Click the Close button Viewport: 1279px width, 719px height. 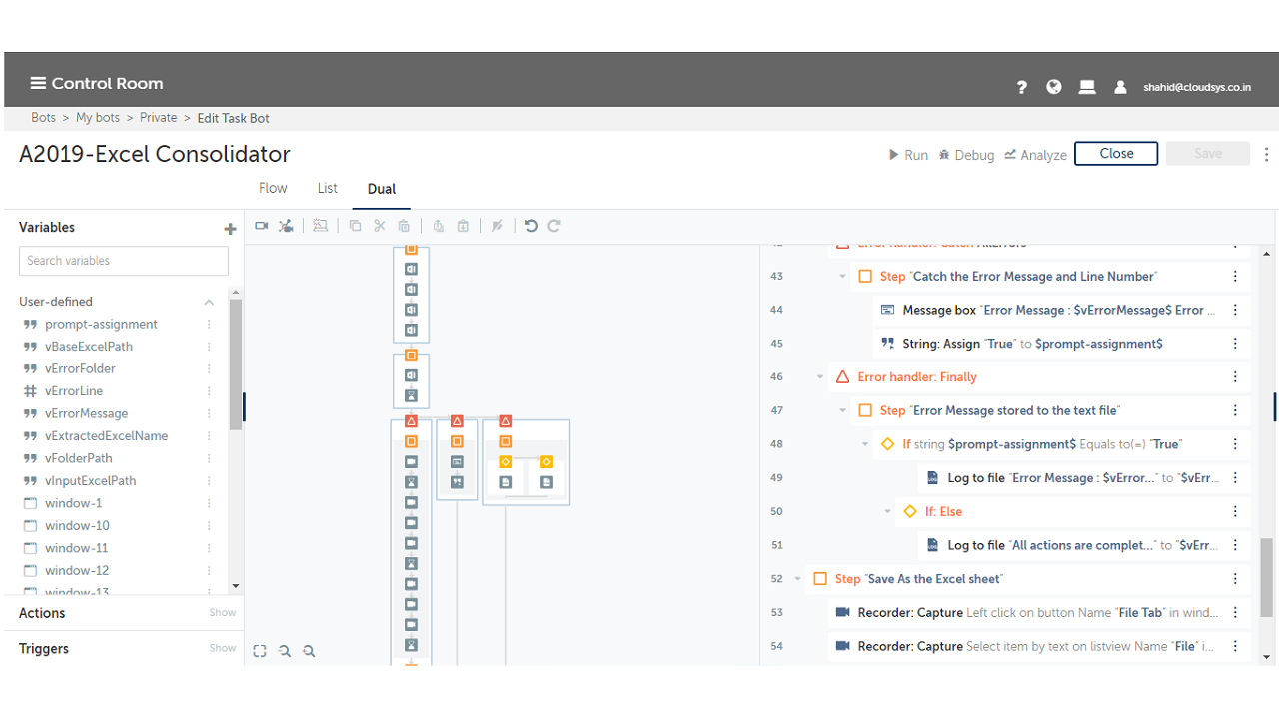coord(1115,153)
